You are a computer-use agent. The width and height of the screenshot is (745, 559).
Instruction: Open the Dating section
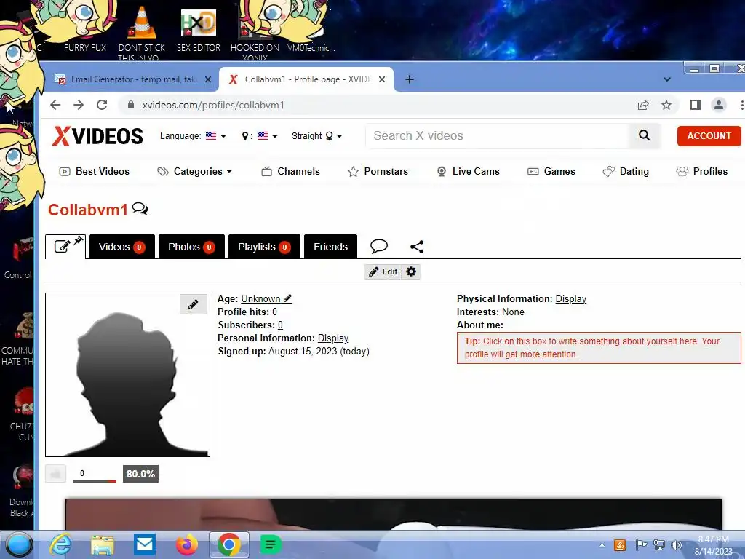coord(626,172)
